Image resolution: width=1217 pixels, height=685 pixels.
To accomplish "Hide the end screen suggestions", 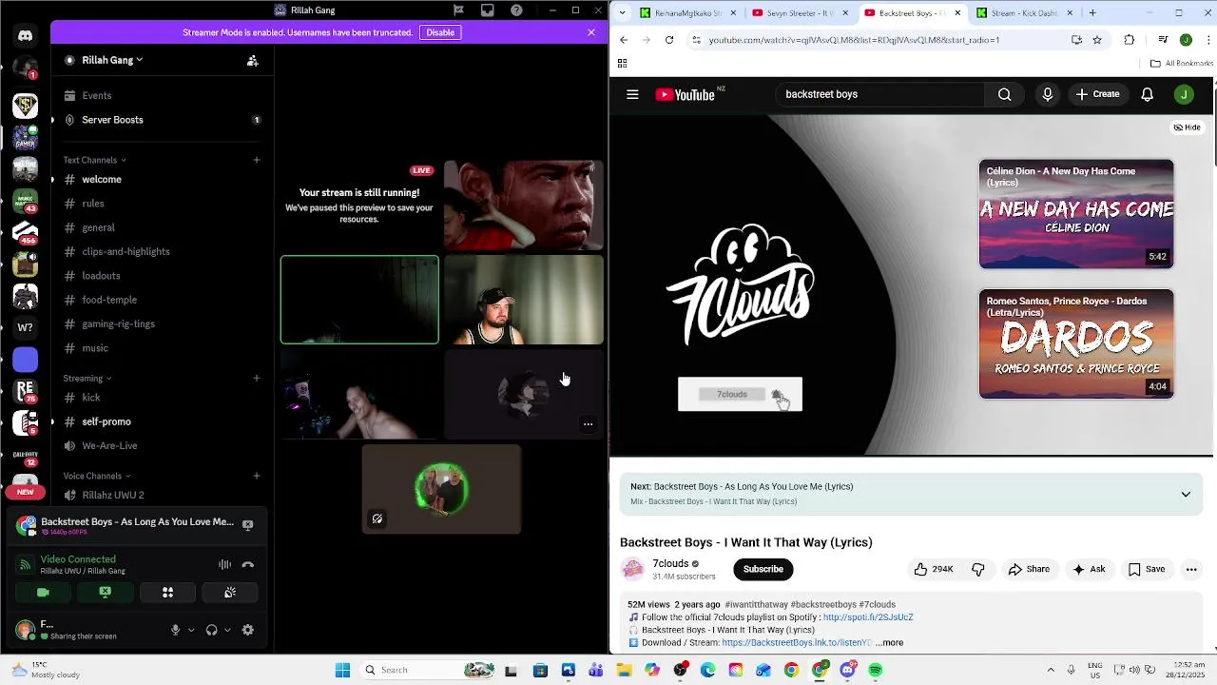I will point(1187,127).
